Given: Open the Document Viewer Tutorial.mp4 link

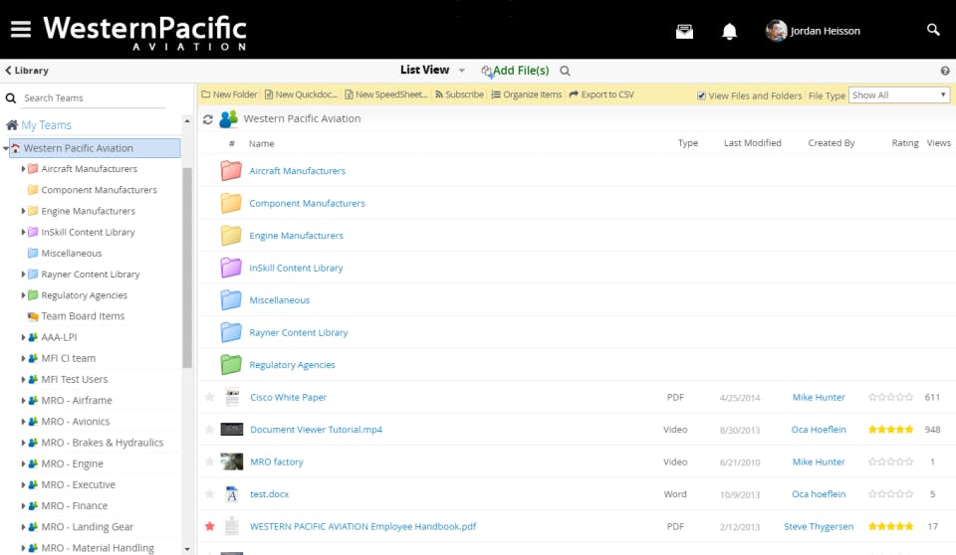Looking at the screenshot, I should [316, 430].
